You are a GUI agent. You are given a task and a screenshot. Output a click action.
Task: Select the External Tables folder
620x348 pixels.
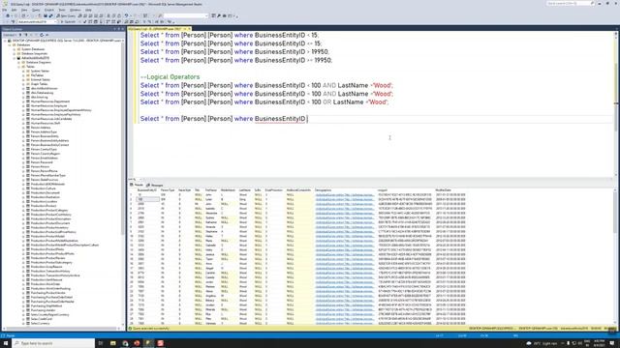41,79
